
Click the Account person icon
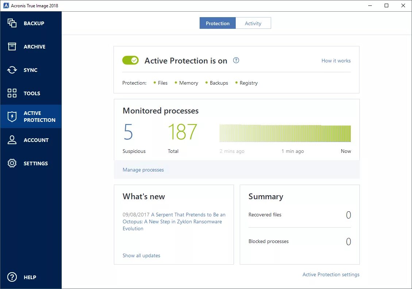pos(12,140)
